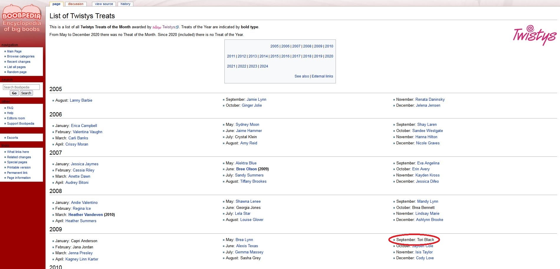Open Related changes tool
The width and height of the screenshot is (560, 269).
[19, 157]
